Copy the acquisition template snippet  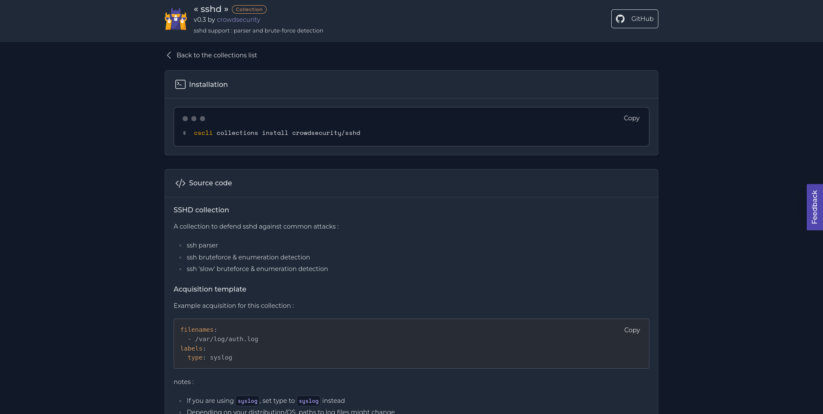(x=631, y=330)
